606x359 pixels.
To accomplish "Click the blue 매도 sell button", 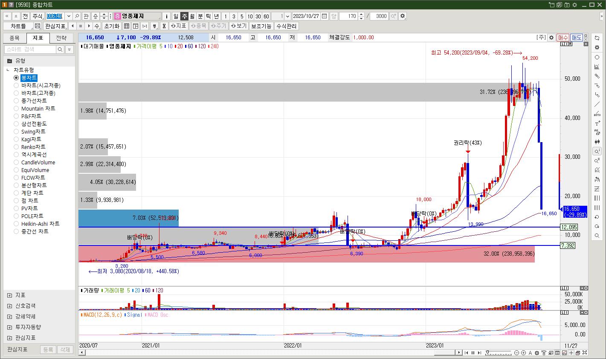I will 577,38.
